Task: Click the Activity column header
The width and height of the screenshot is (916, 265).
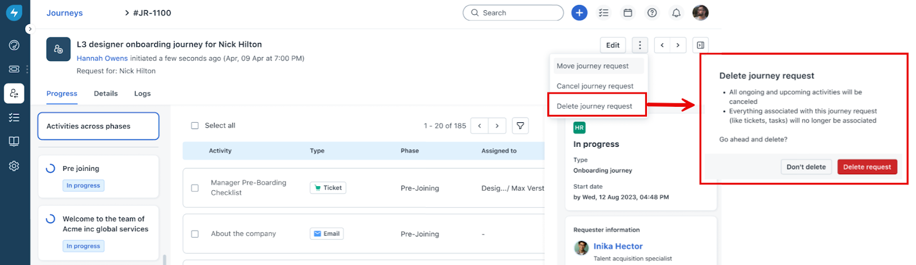Action: coord(220,151)
